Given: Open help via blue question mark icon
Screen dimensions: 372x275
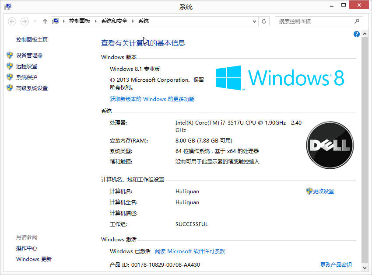Looking at the screenshot, I should click(x=357, y=34).
